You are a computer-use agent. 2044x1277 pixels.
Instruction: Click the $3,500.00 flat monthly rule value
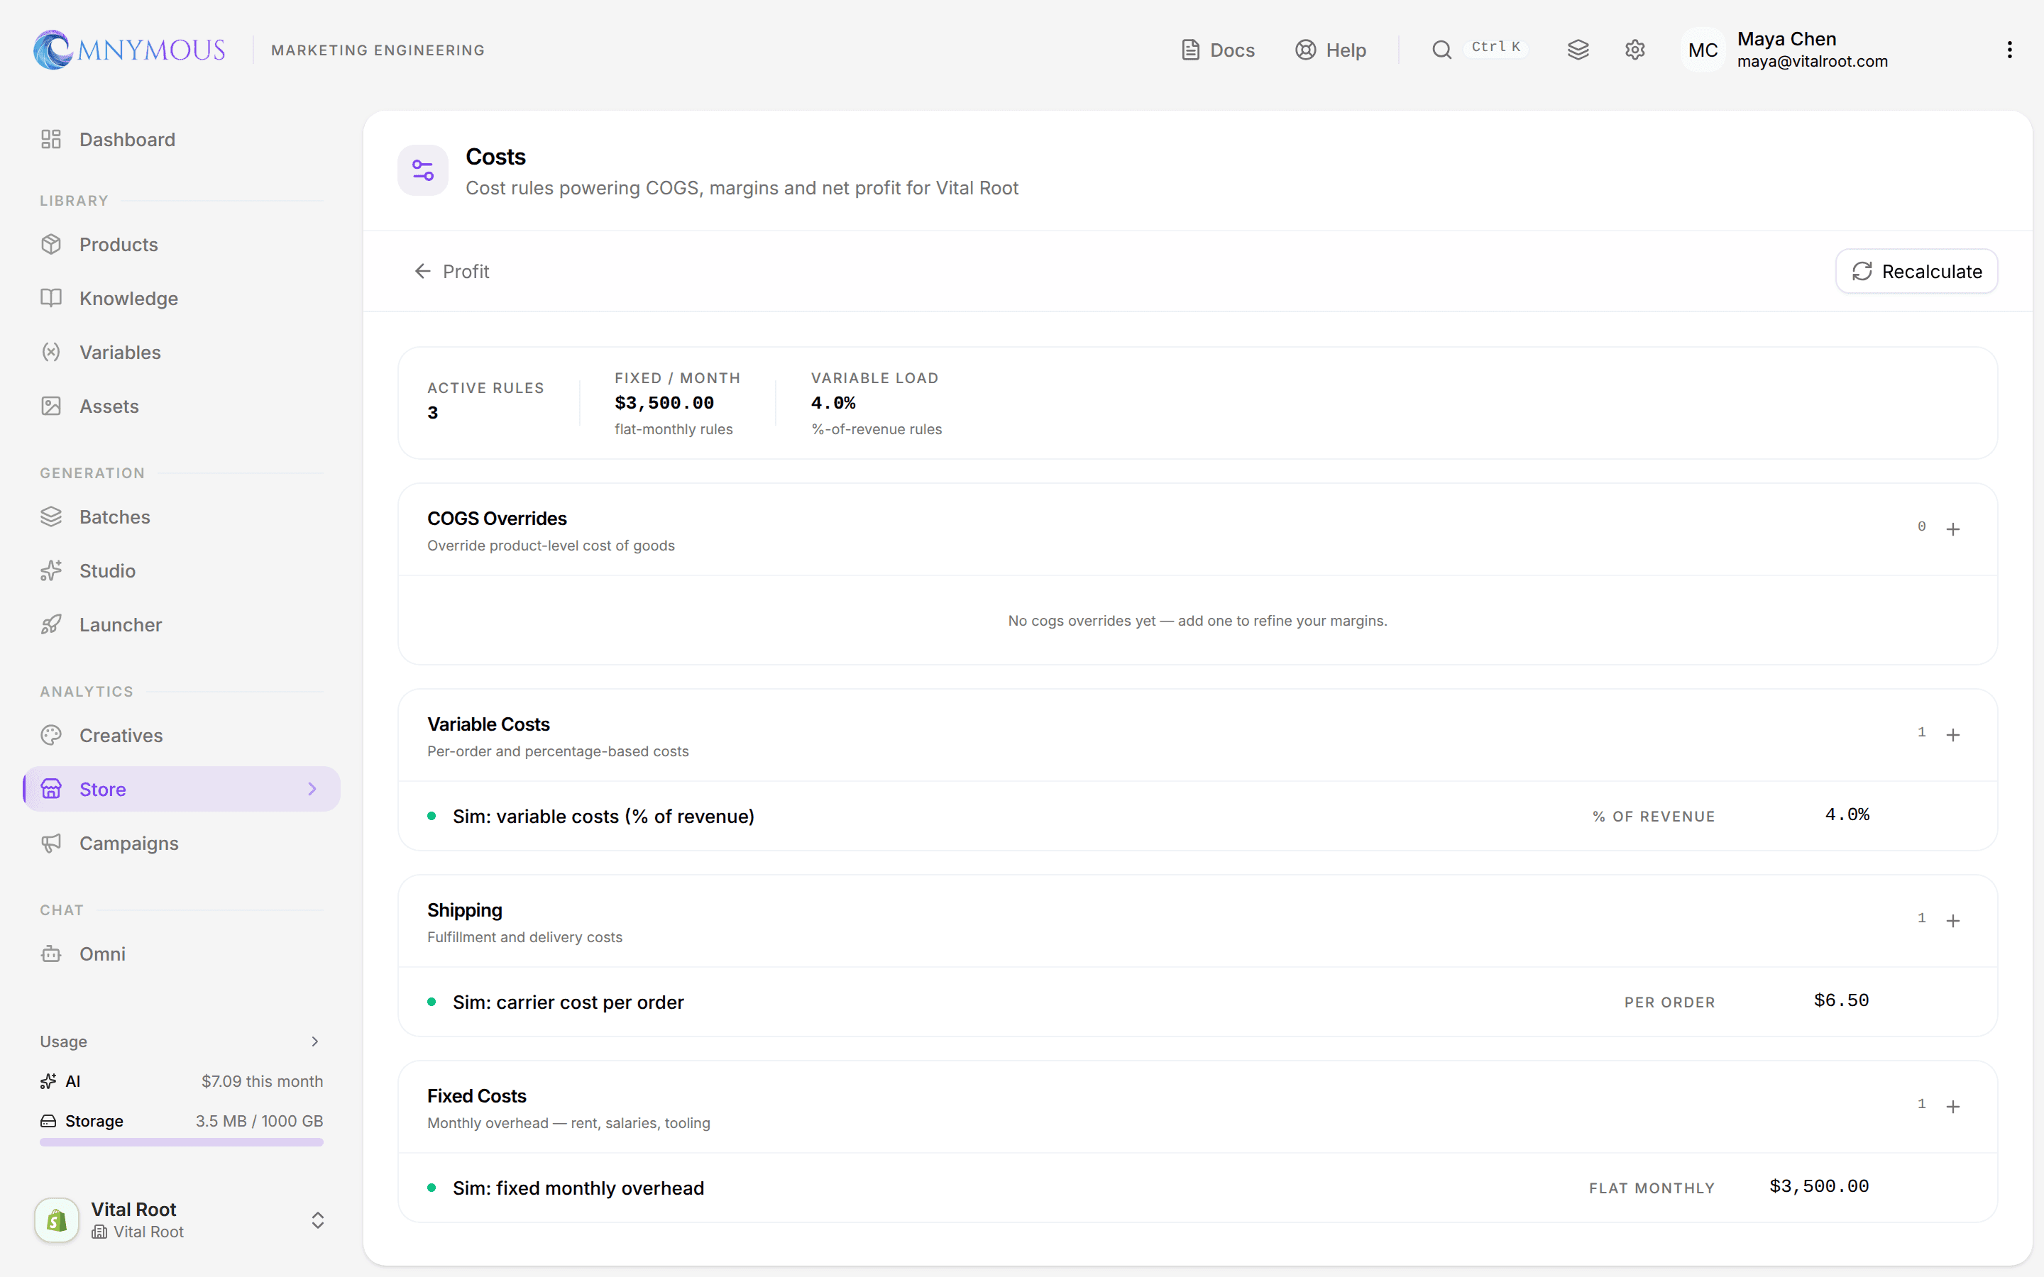(x=1818, y=1187)
